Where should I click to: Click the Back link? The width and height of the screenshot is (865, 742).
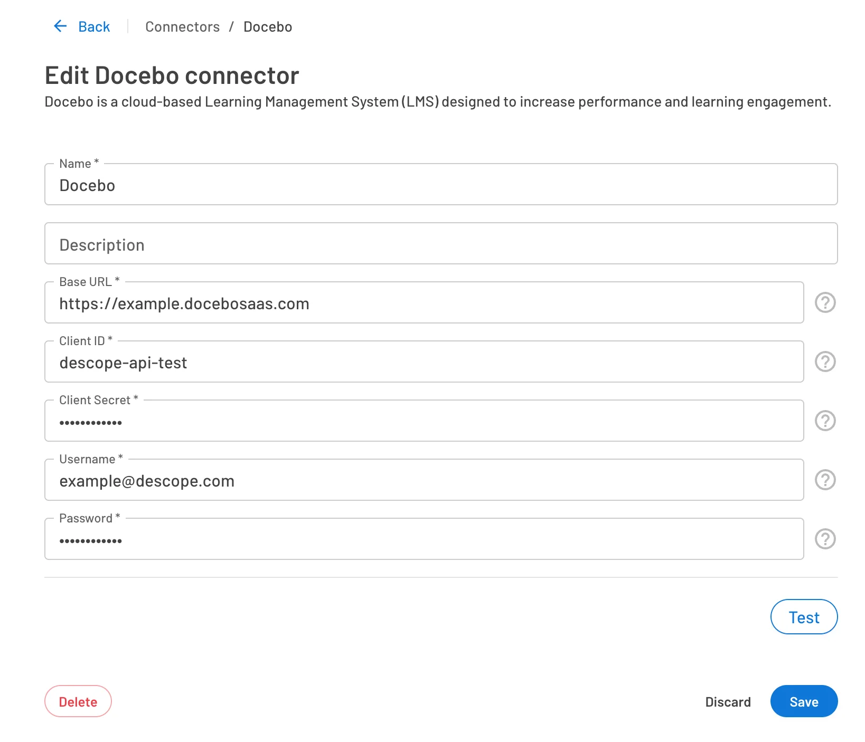tap(94, 26)
